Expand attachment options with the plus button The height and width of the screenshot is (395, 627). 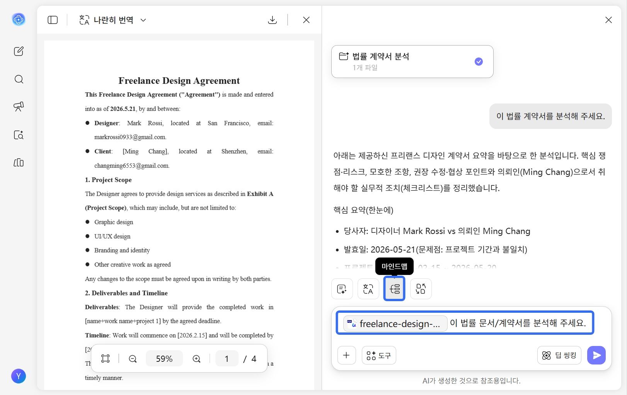[346, 355]
